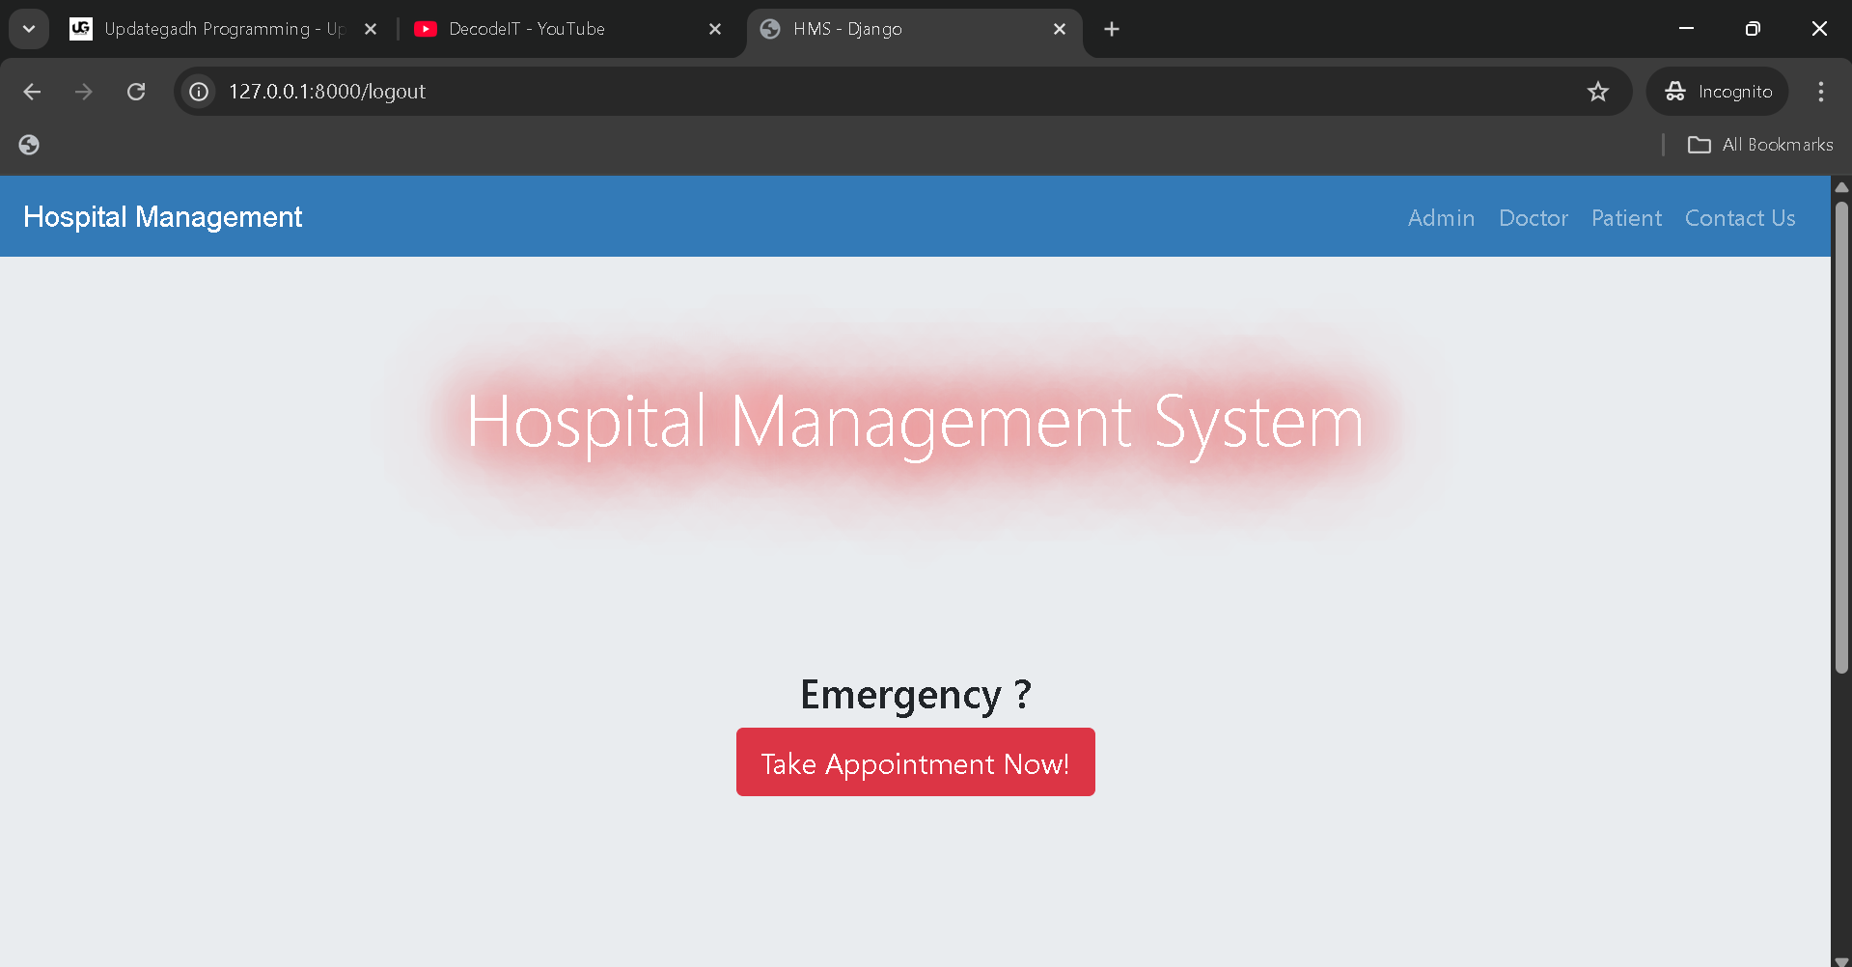Click the globe bookmark icon in bookmarks bar
The height and width of the screenshot is (967, 1852).
click(29, 145)
